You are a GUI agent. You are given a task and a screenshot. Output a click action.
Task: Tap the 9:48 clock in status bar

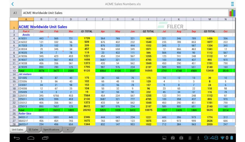pos(211,138)
